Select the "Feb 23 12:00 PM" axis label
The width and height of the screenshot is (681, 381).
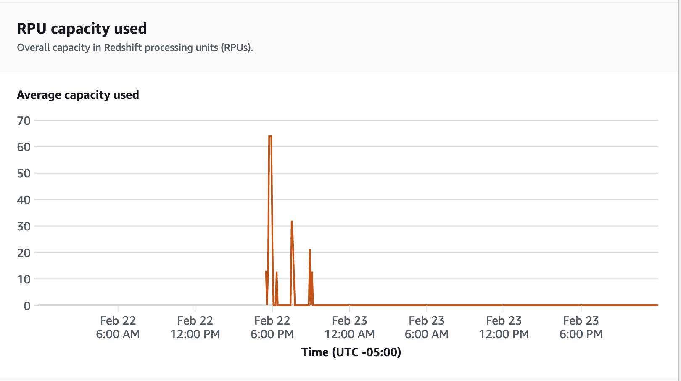(x=504, y=327)
